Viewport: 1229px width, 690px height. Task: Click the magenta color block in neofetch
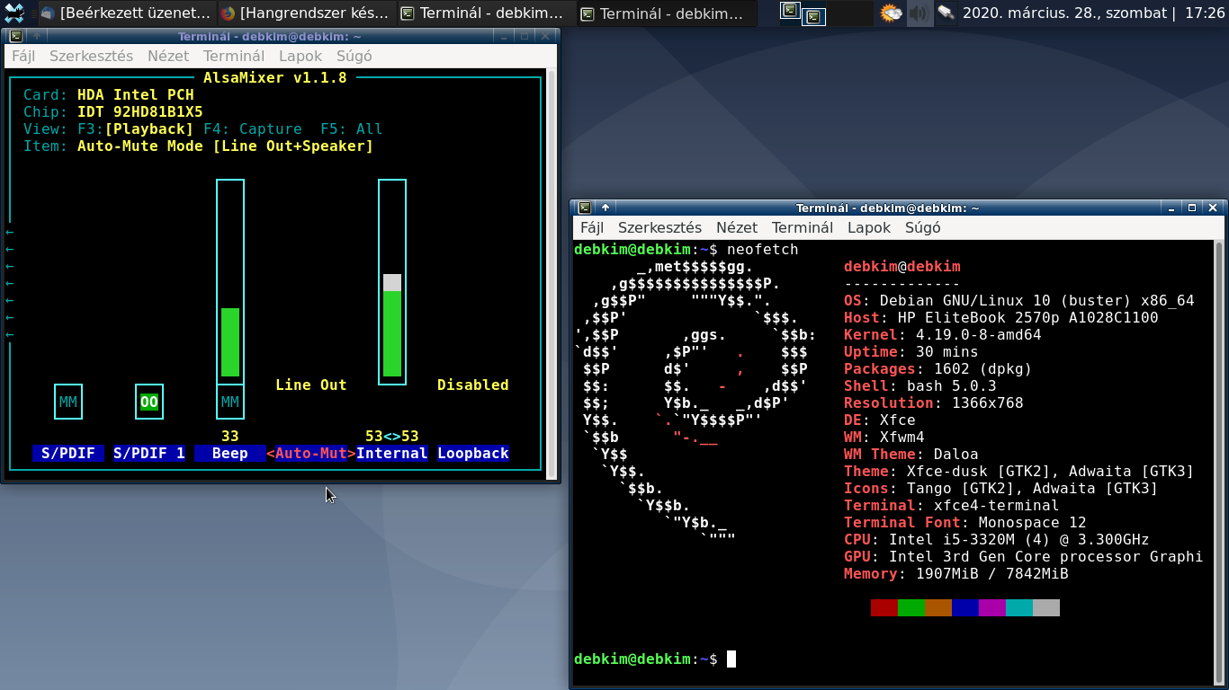coord(992,608)
